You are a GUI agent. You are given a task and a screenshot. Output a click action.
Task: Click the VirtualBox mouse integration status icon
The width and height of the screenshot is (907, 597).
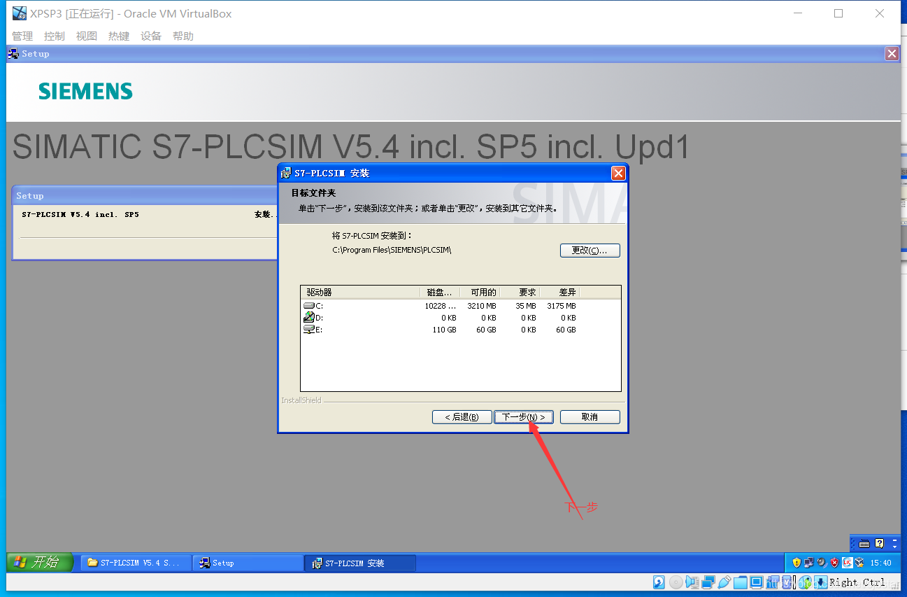(x=805, y=582)
